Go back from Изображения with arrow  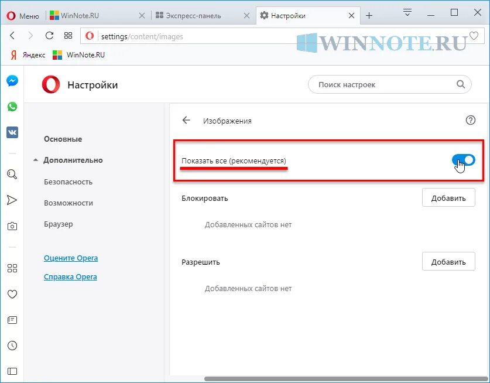[x=186, y=120]
